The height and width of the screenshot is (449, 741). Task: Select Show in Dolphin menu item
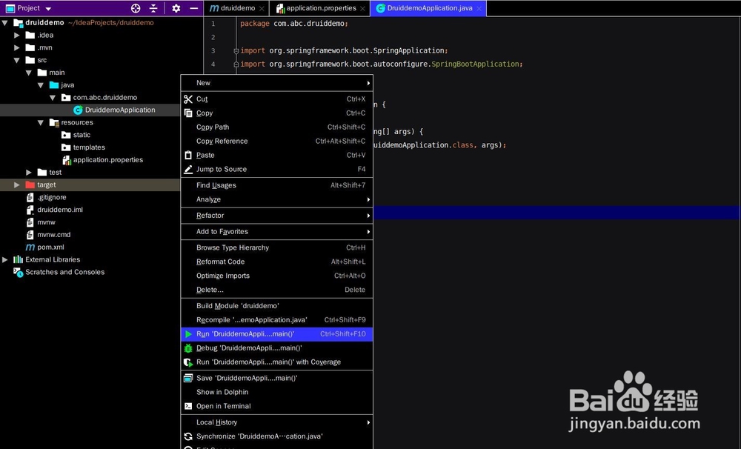(277, 392)
